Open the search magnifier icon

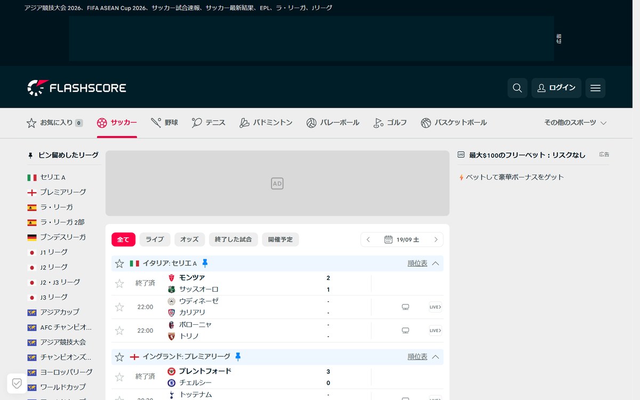click(517, 88)
